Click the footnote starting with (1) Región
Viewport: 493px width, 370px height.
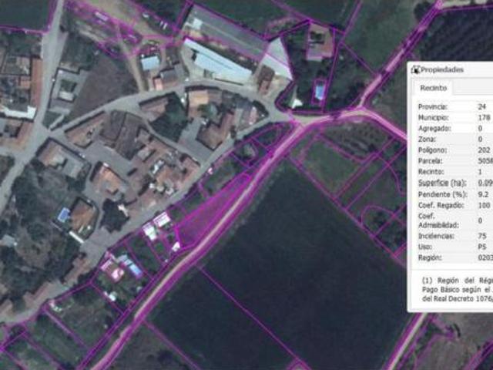pos(457,289)
